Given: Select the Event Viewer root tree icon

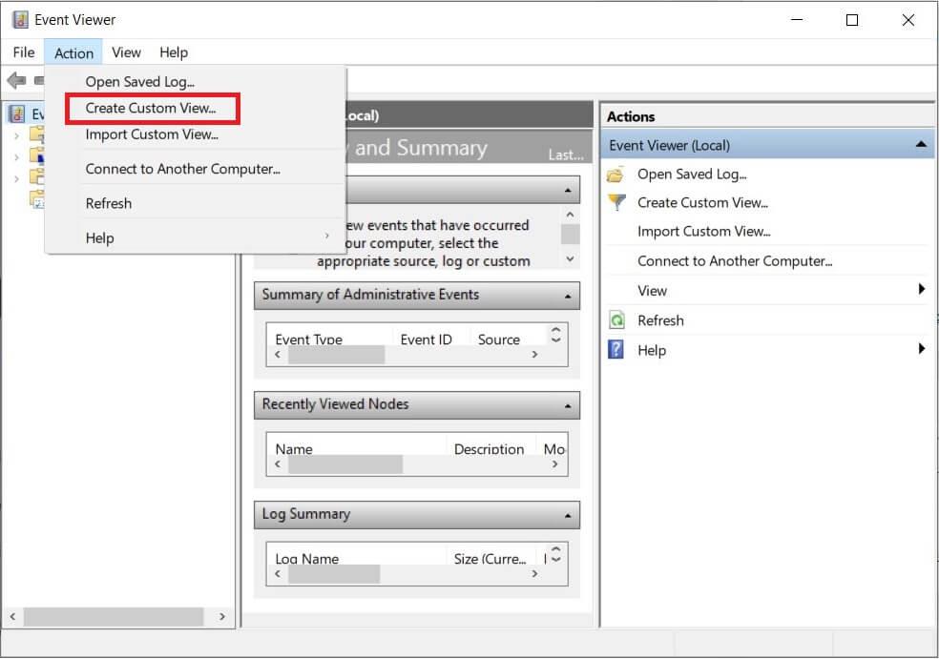Looking at the screenshot, I should (17, 113).
